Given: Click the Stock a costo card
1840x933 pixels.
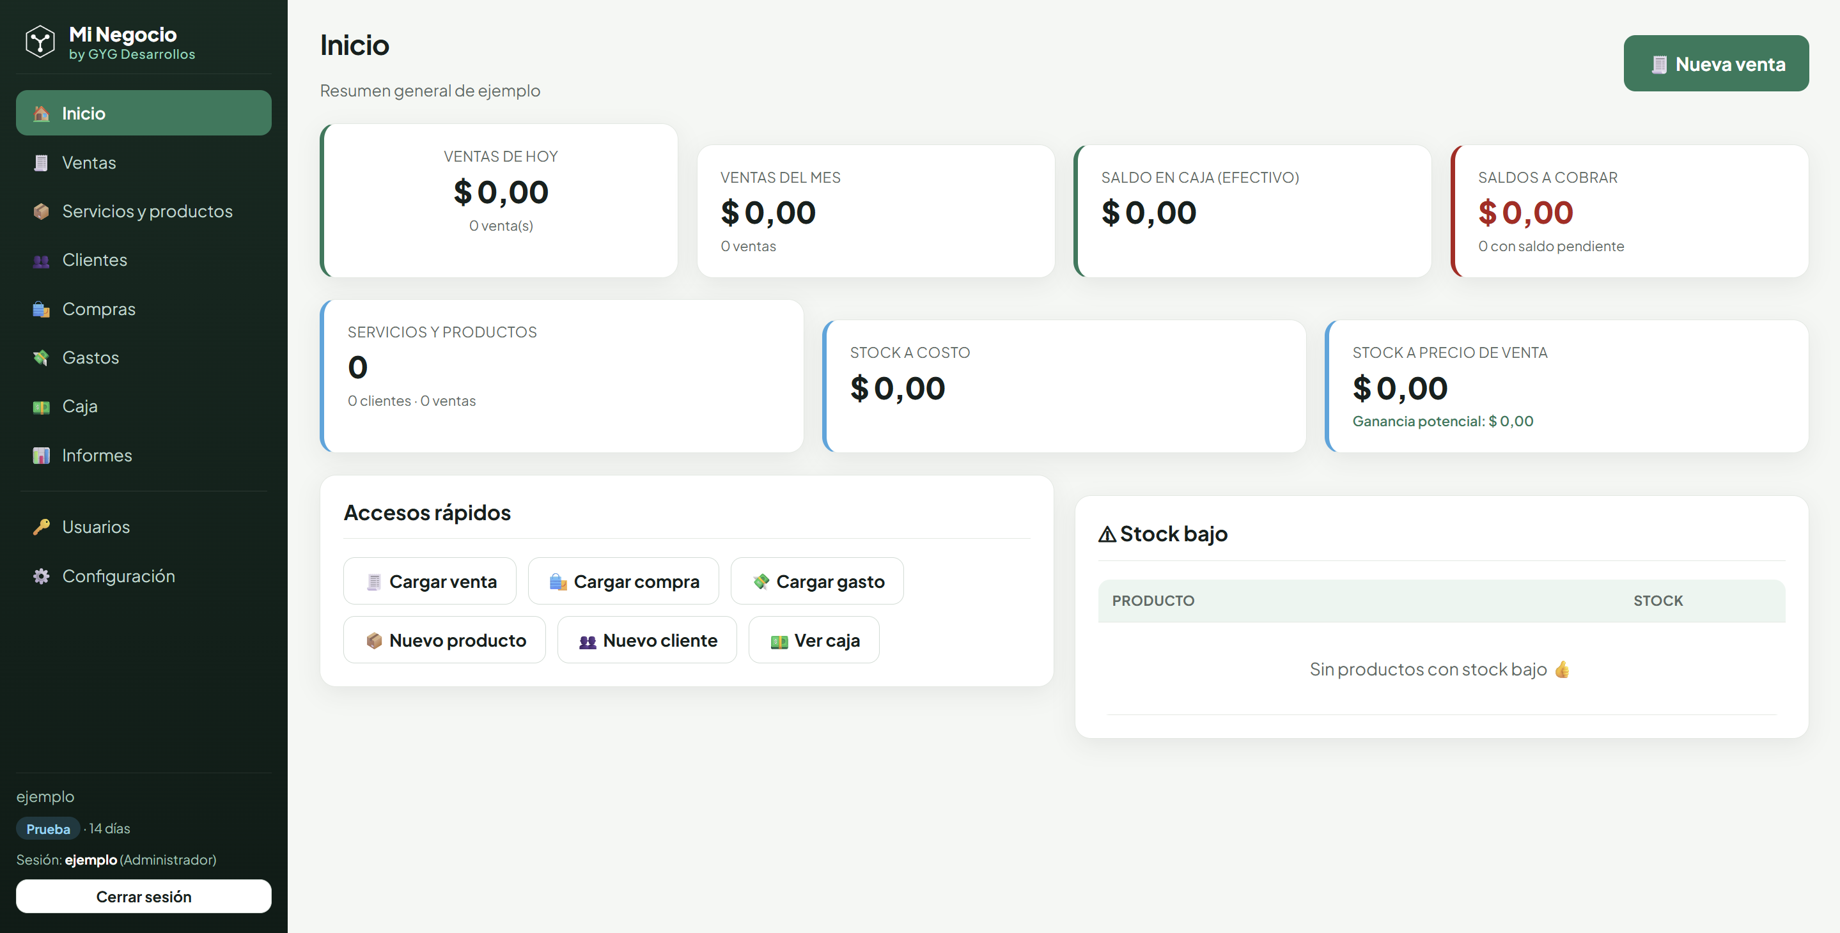Looking at the screenshot, I should pyautogui.click(x=1064, y=386).
